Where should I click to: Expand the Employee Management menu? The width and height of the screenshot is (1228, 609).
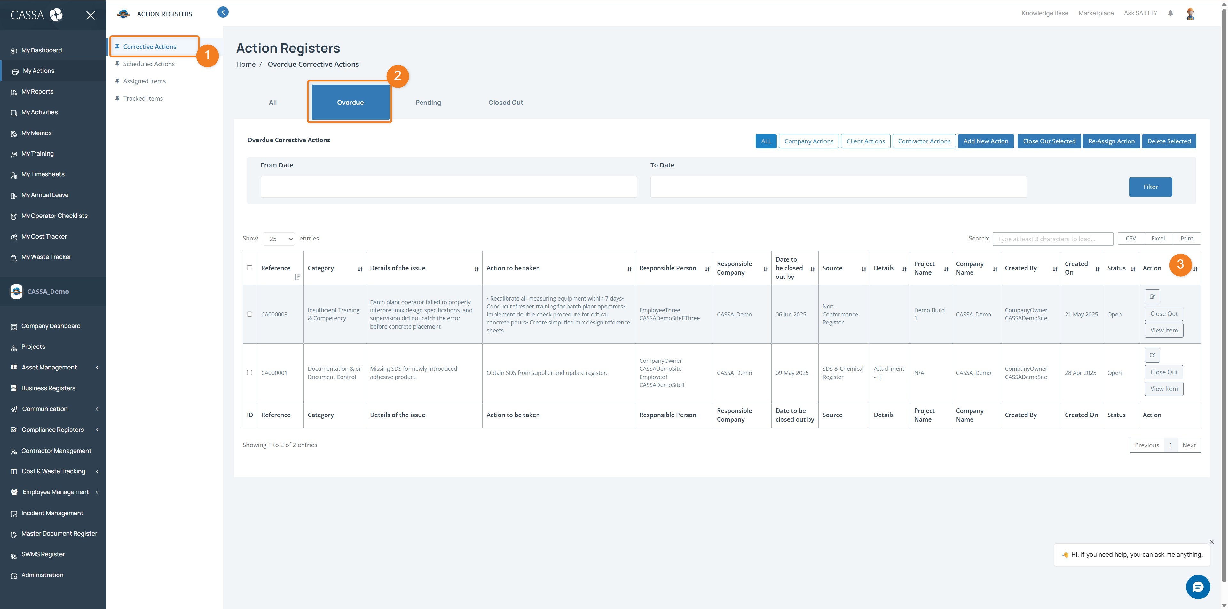pyautogui.click(x=55, y=492)
